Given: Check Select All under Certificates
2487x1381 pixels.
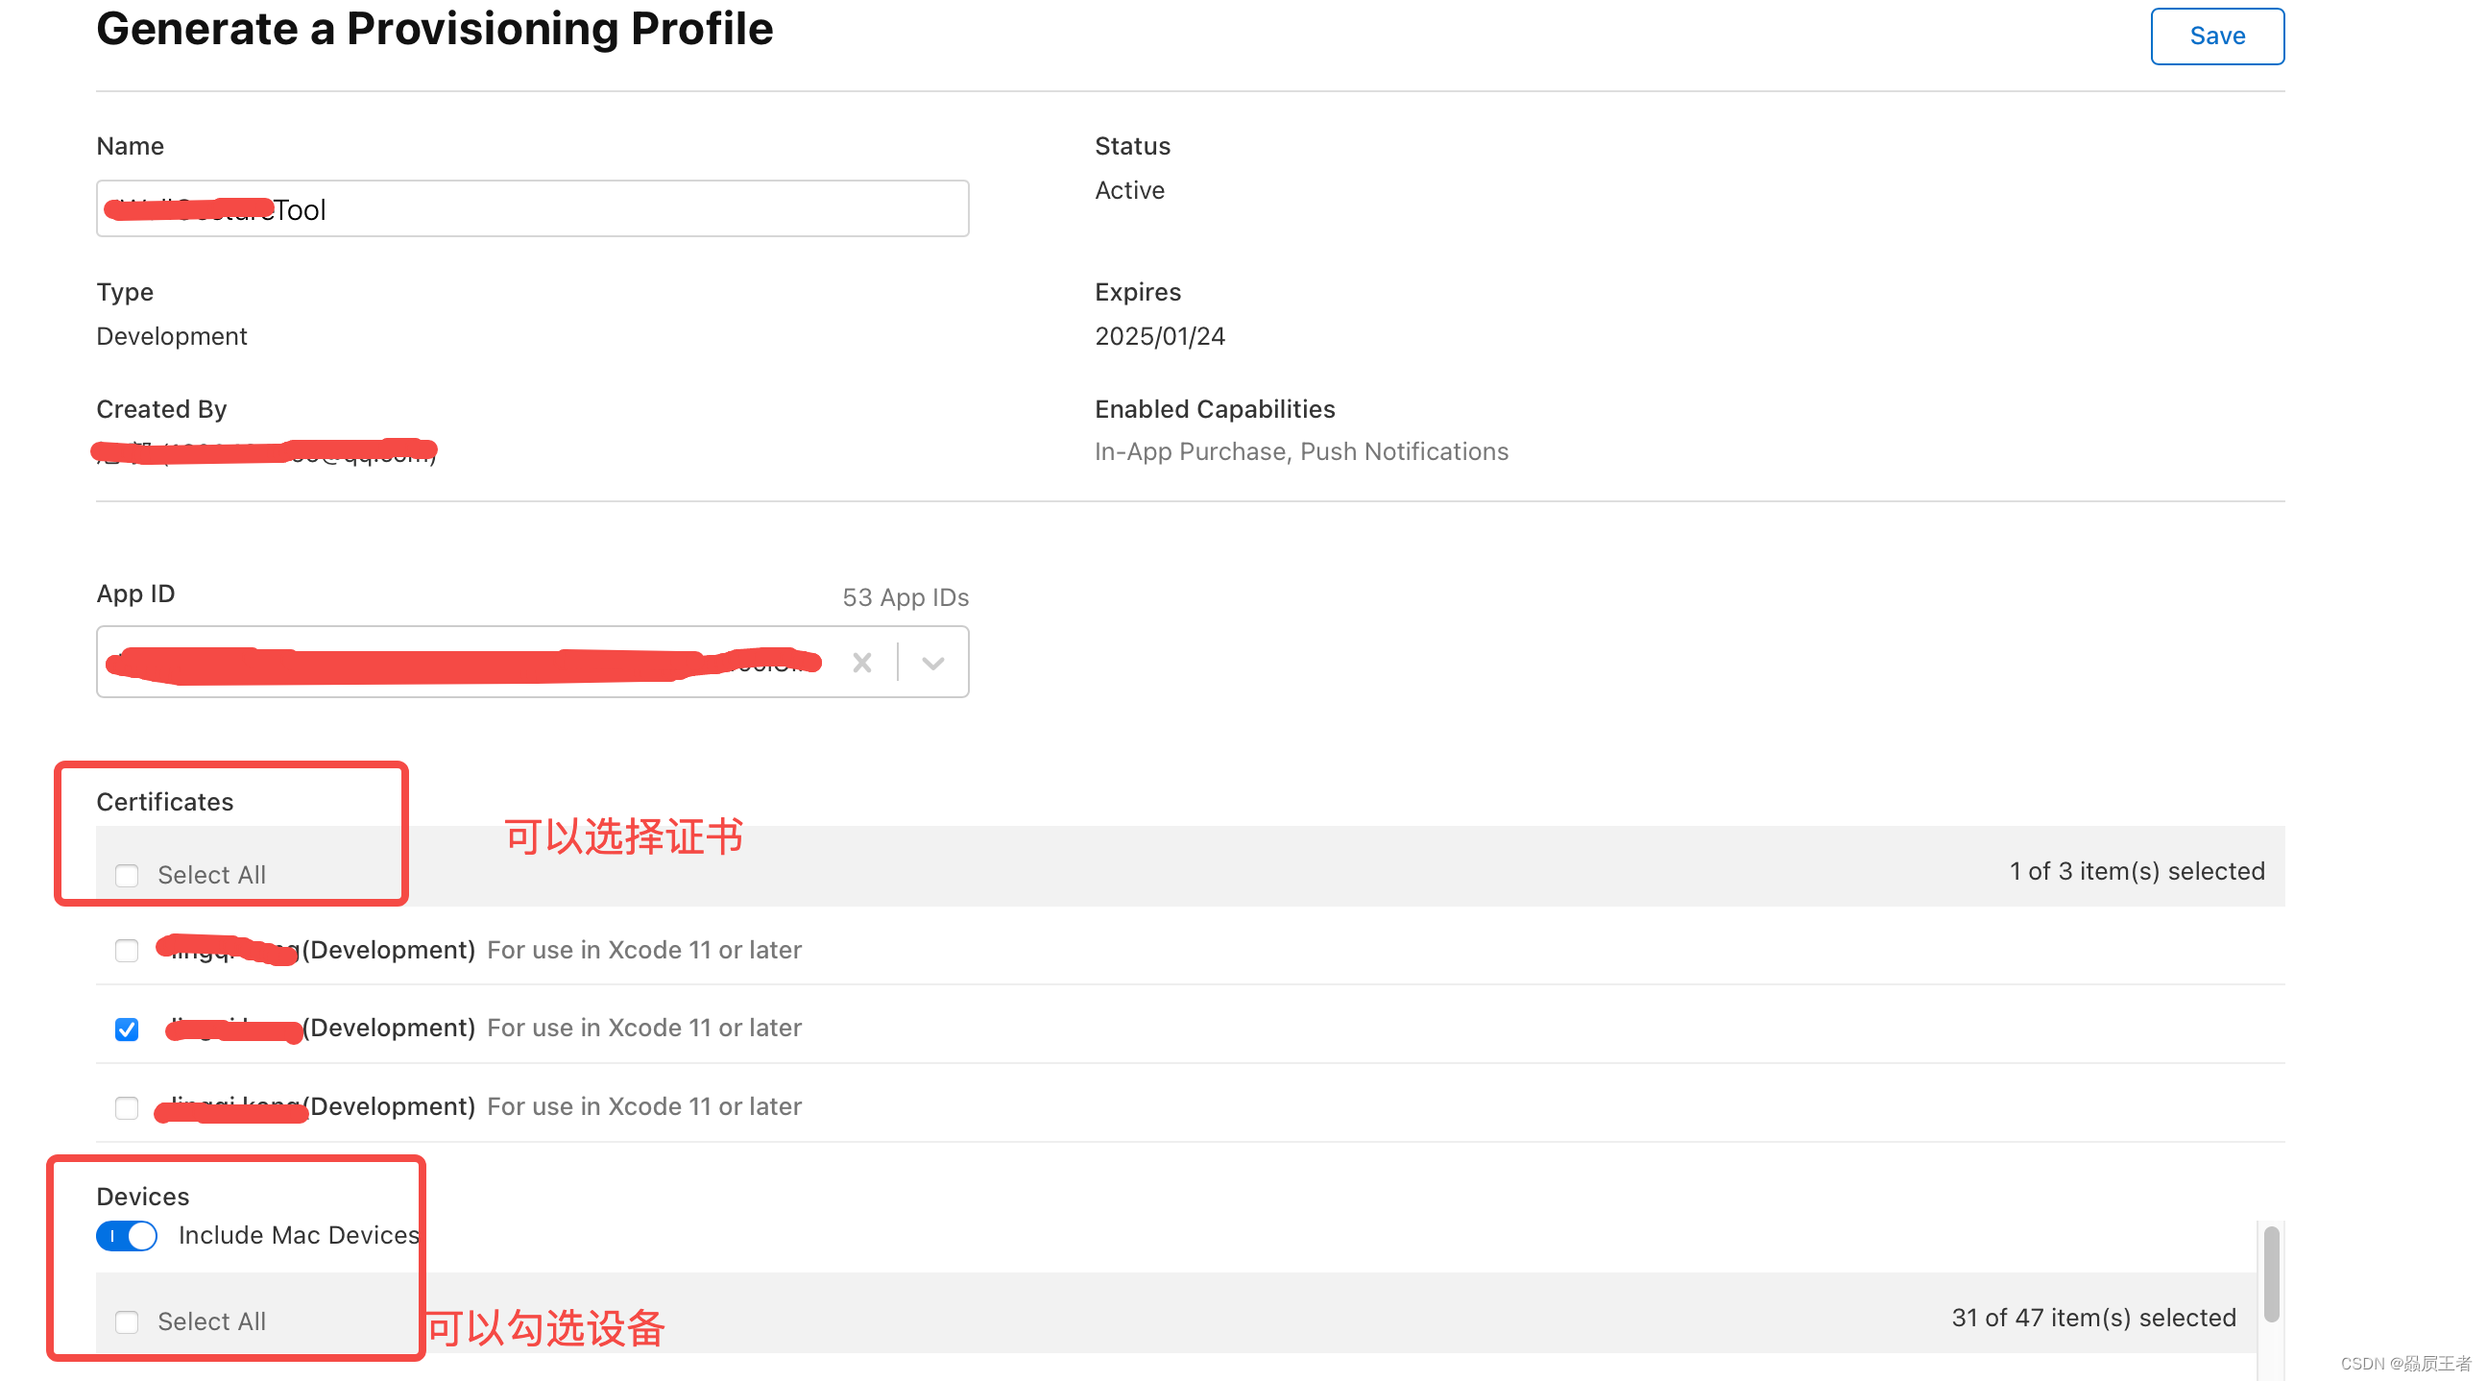Looking at the screenshot, I should 127,876.
